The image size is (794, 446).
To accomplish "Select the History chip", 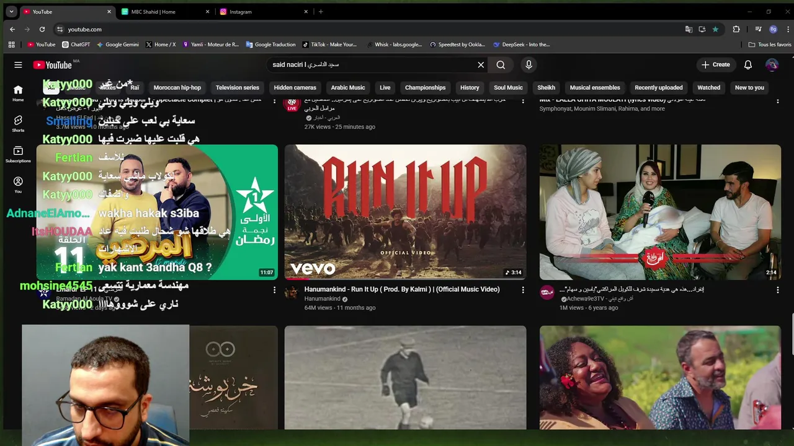I will pos(470,87).
